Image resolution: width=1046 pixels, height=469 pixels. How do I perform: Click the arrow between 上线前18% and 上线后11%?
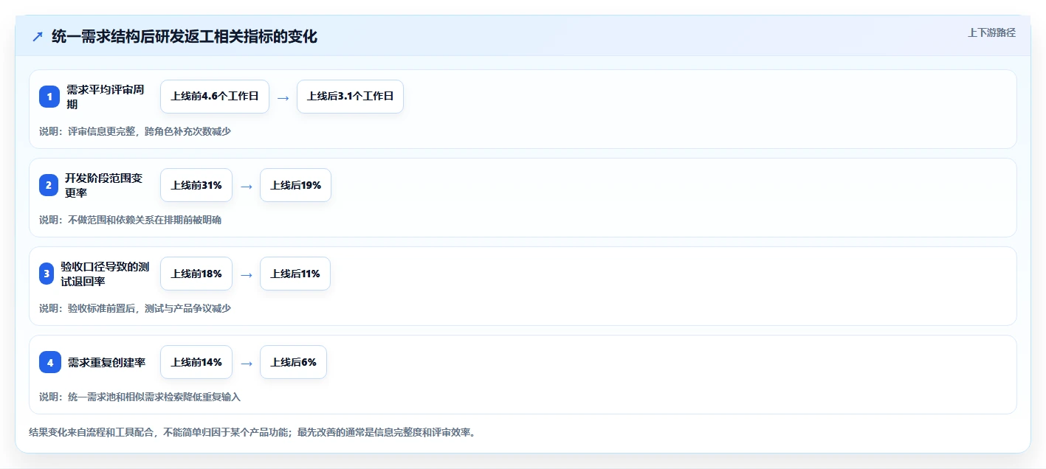(x=246, y=274)
